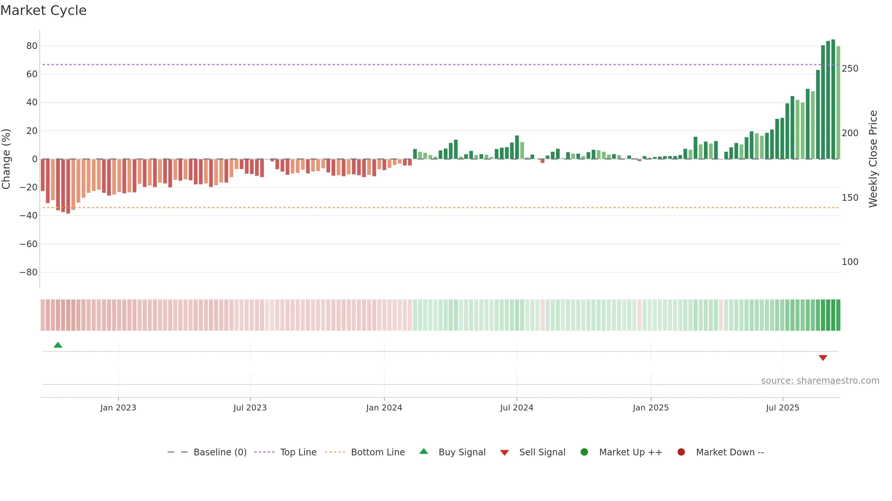Toggle the Bottom Line legend entry
Screen dimensions: 892x501
[365, 452]
